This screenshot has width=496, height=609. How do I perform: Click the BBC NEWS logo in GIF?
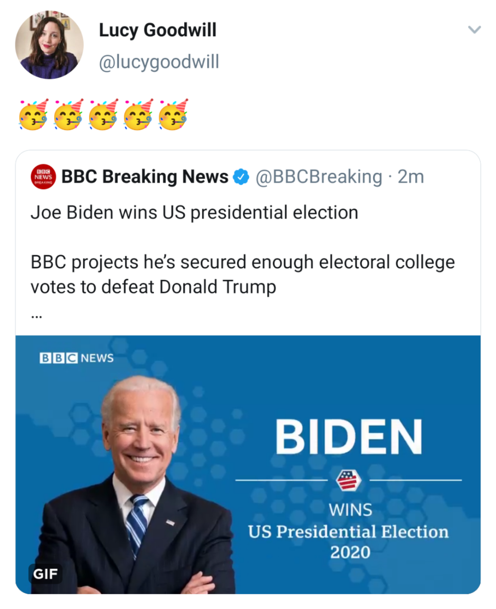[76, 358]
